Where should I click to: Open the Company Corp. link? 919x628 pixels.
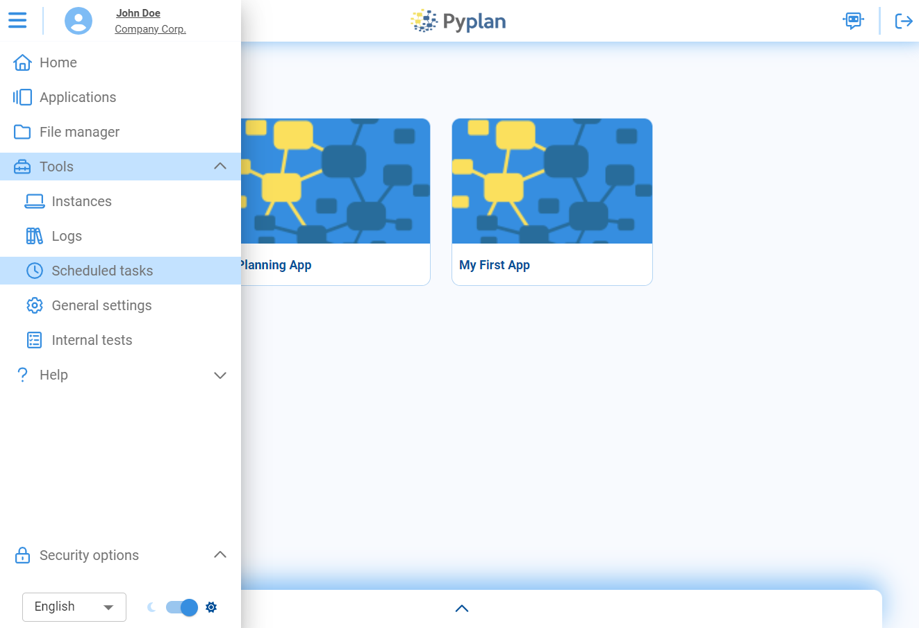click(x=150, y=29)
